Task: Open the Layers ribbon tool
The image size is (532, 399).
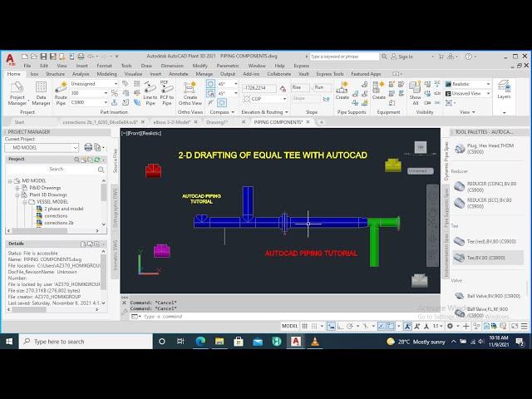Action: (504, 90)
